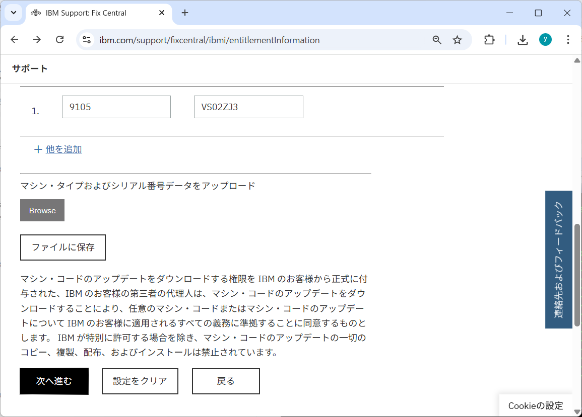Open the Chrome three-dot menu
The height and width of the screenshot is (417, 582).
[568, 40]
